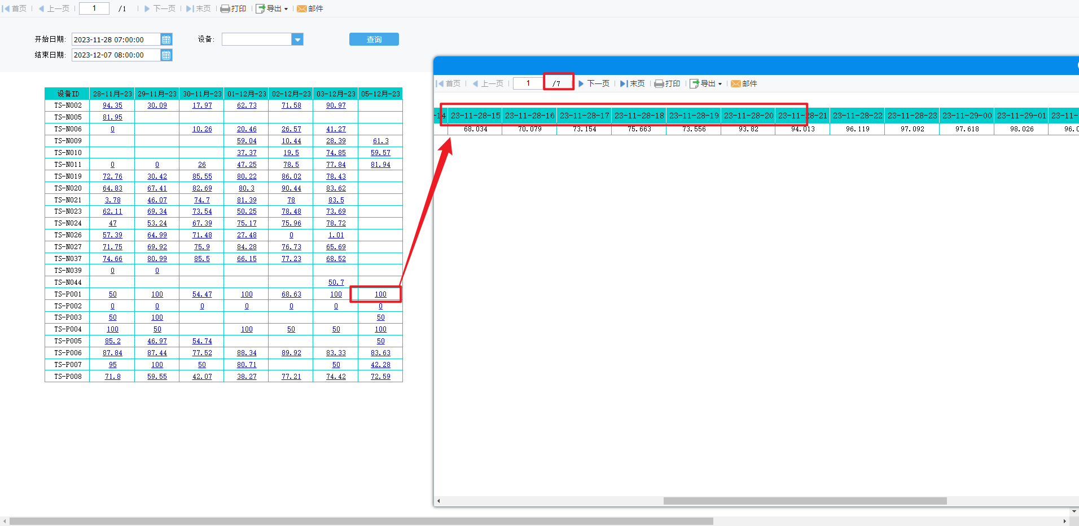Open calendar picker for end date
Viewport: 1079px width, 526px height.
[166, 55]
